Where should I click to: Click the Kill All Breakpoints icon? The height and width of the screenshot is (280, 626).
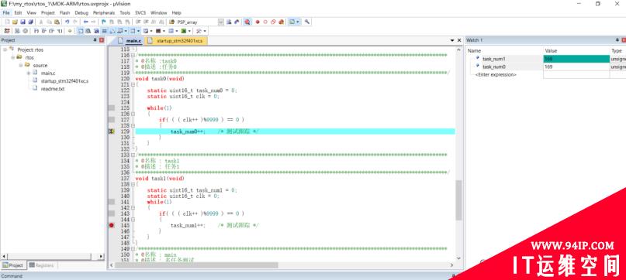282,22
